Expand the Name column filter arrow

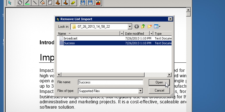point(122,33)
